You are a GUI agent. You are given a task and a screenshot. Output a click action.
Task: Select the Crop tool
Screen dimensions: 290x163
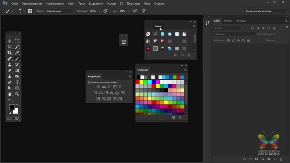click(10, 53)
